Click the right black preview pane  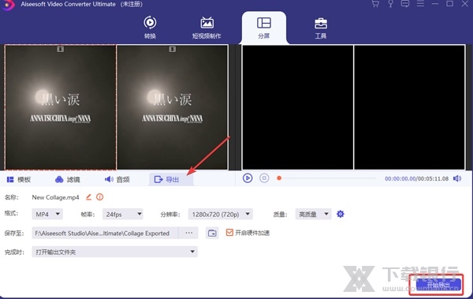(x=409, y=107)
